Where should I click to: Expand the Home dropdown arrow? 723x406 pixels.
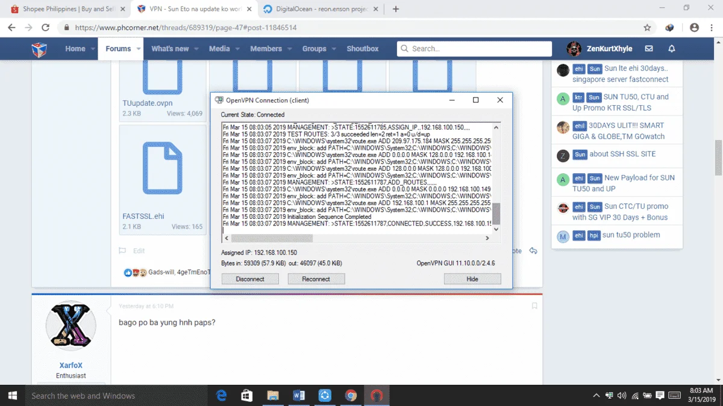[93, 49]
